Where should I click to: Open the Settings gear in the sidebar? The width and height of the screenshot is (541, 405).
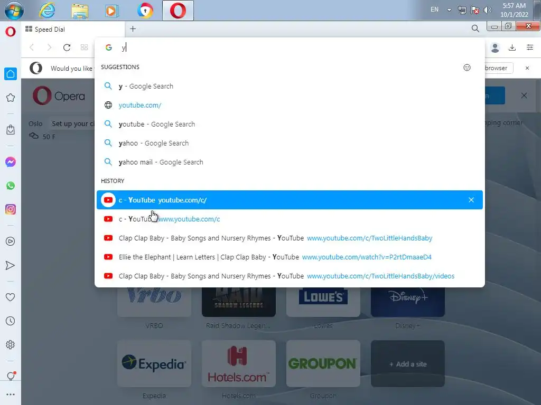pos(11,345)
